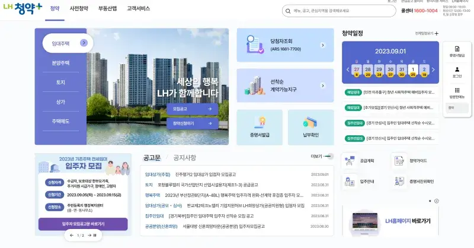Click the 청약신청하기 banner button
This screenshot has height=248, width=474.
point(192,123)
